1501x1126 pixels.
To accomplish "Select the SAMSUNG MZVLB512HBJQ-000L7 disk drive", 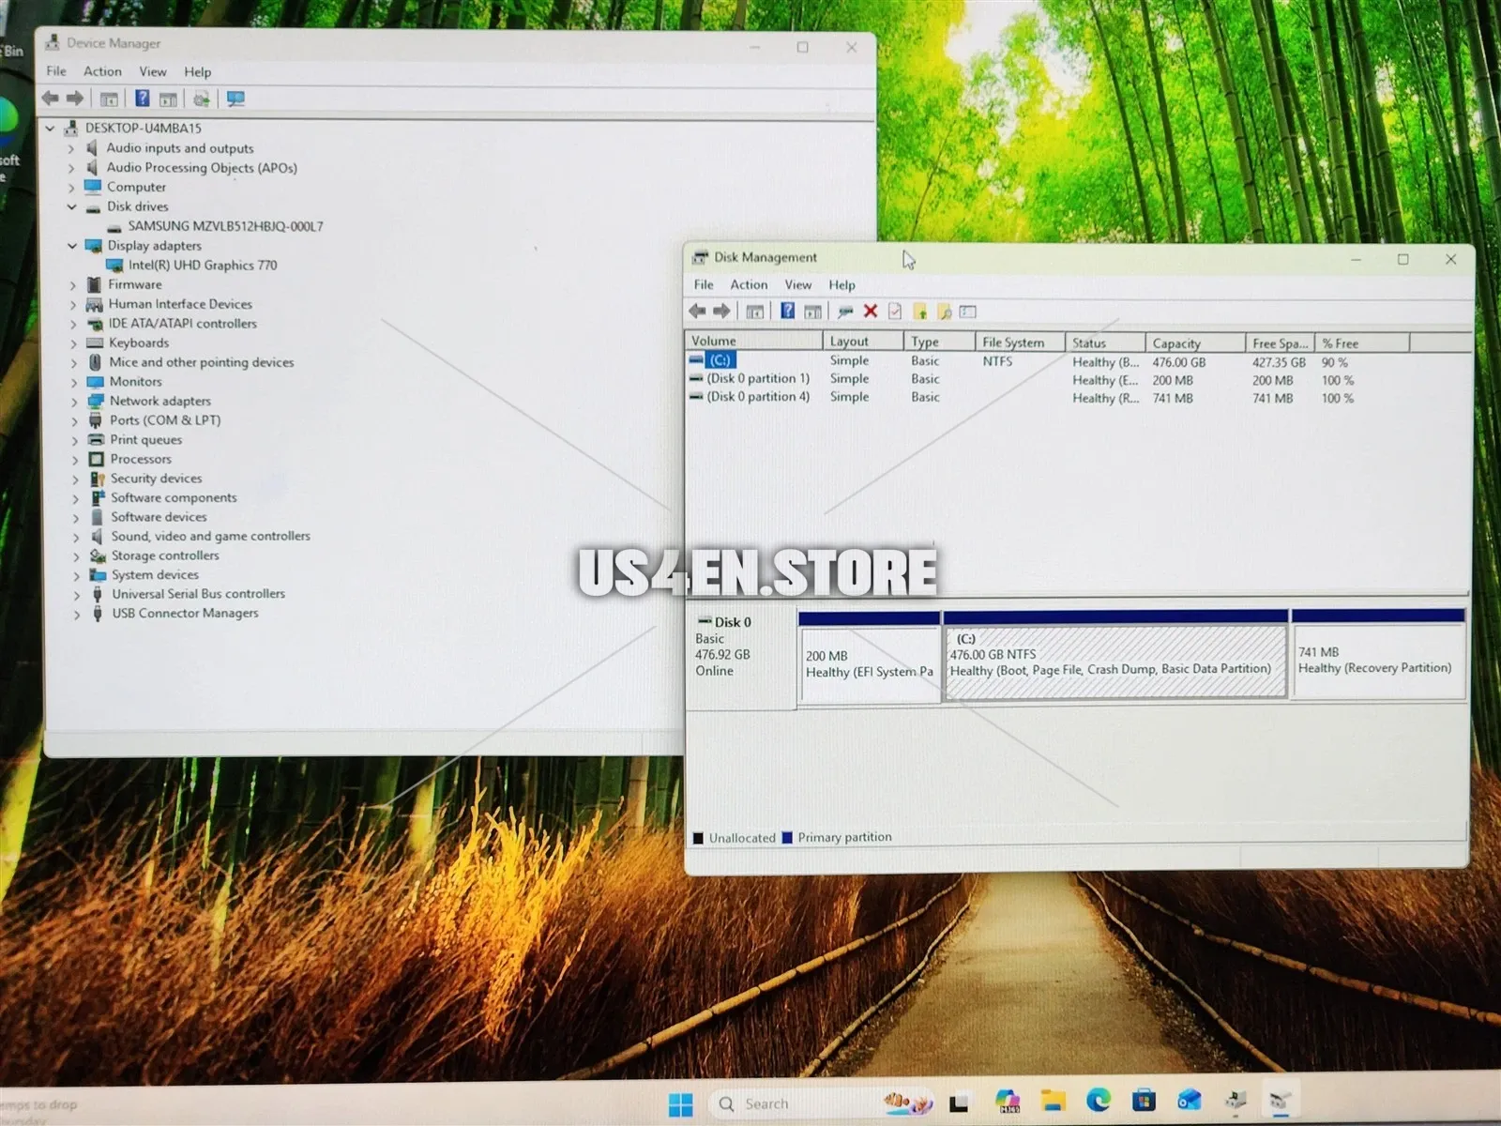I will 225,226.
